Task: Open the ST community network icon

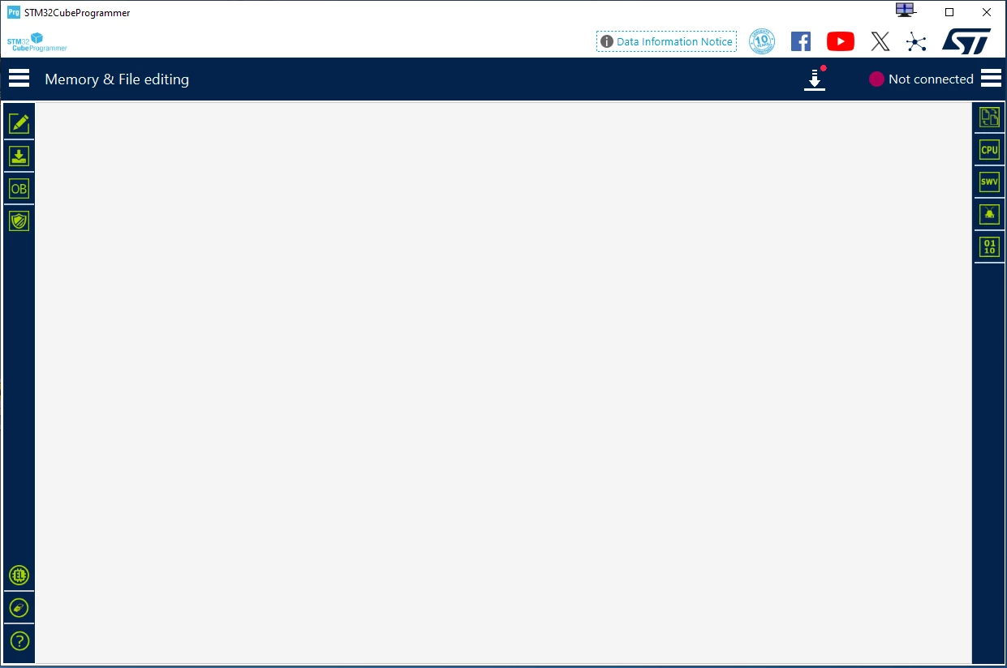Action: pyautogui.click(x=916, y=41)
